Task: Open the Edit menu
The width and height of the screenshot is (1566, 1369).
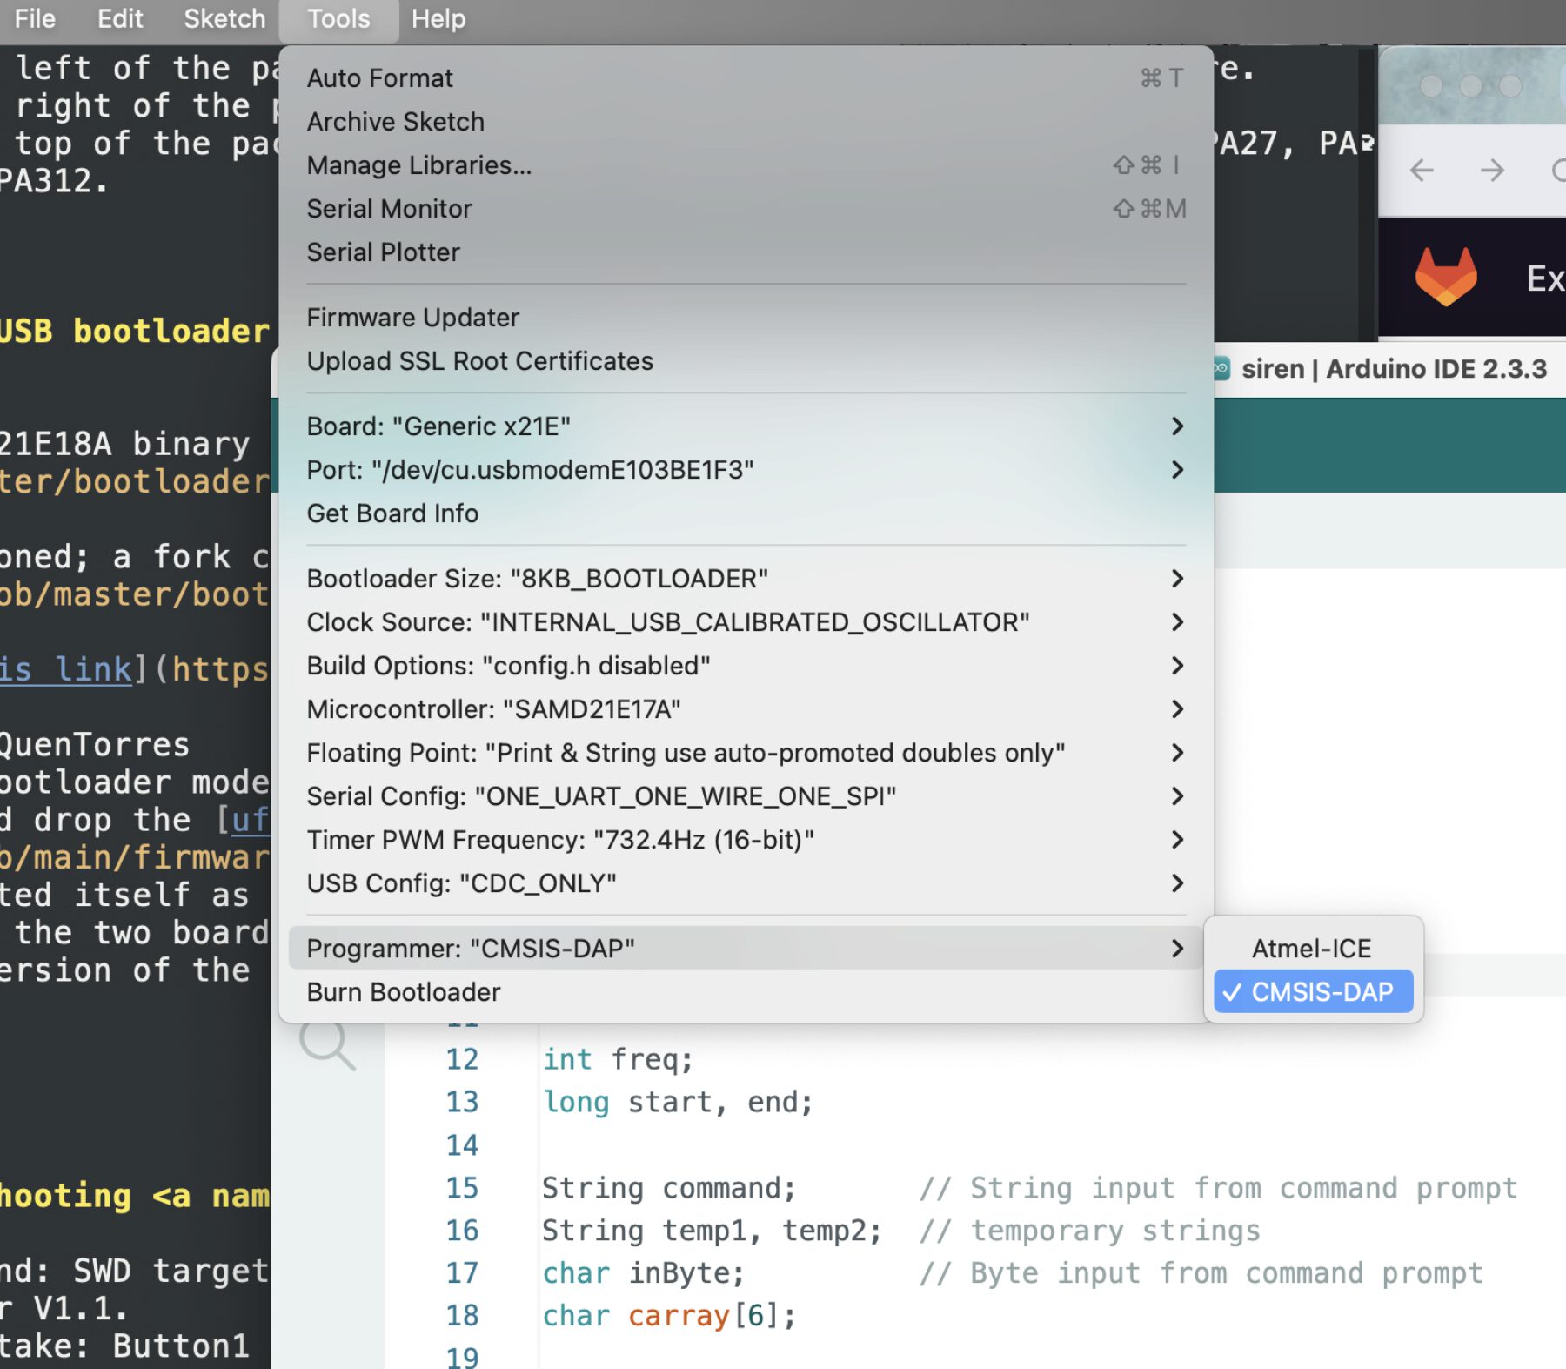Action: [120, 18]
